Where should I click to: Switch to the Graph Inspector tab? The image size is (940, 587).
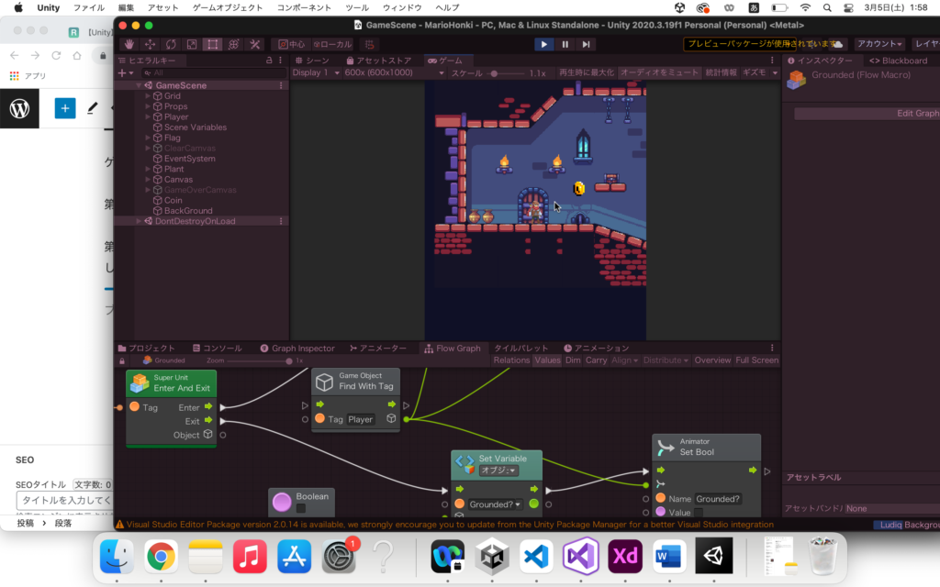[297, 348]
